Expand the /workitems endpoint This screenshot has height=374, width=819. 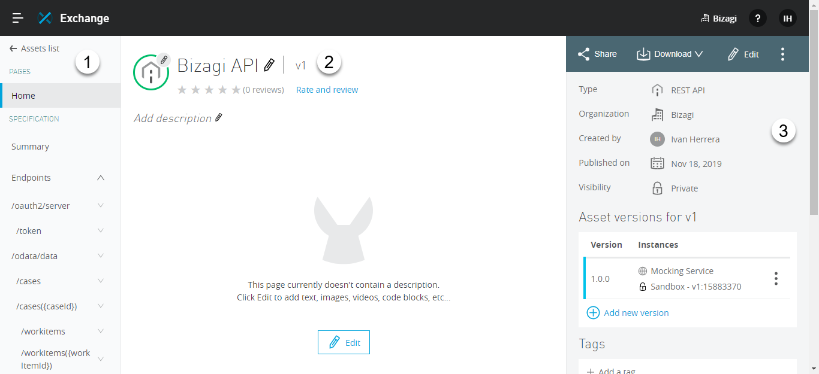point(101,331)
